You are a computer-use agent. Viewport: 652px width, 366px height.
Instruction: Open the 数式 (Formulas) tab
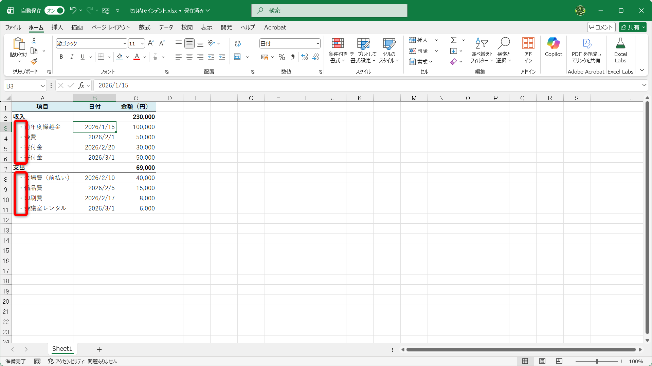coord(144,27)
